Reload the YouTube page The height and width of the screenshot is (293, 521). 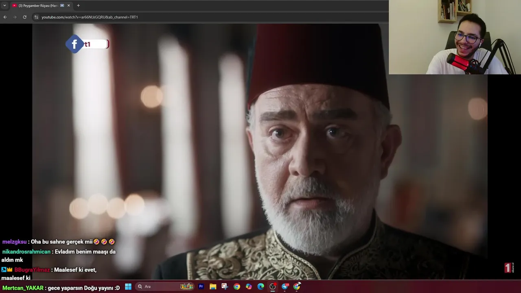24,17
